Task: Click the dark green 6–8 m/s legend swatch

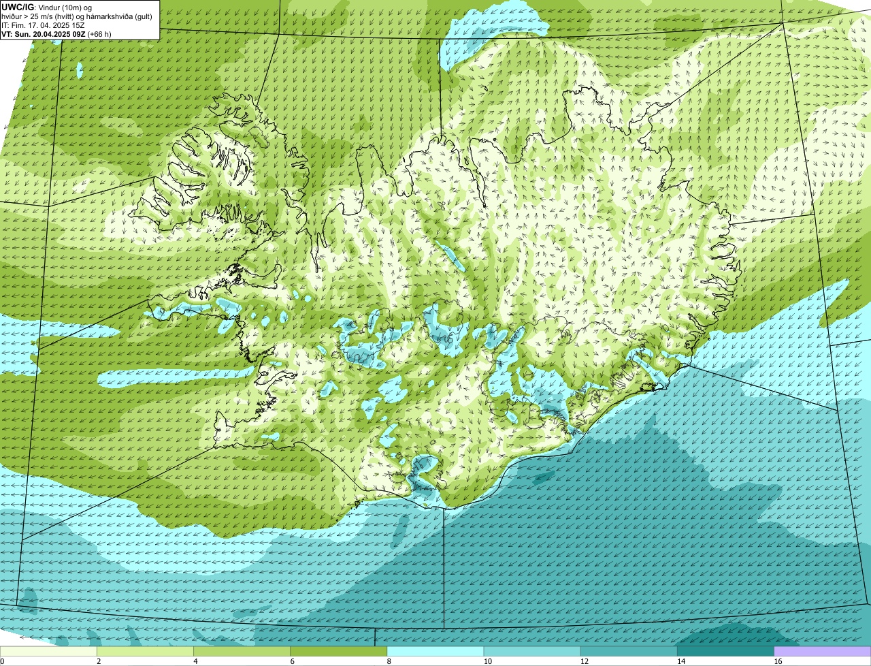Action: point(338,651)
